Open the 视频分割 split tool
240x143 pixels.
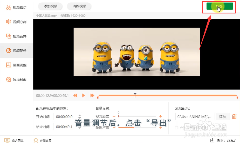point(16,22)
